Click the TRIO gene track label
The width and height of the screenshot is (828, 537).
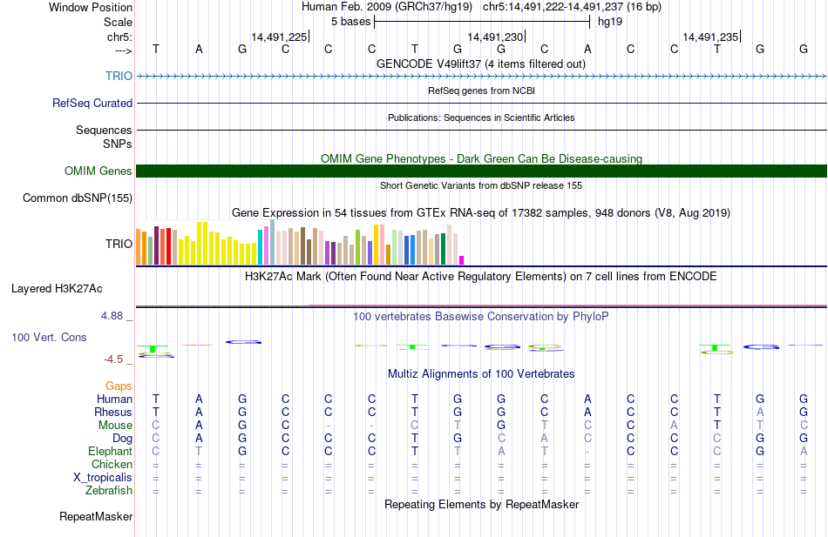119,76
